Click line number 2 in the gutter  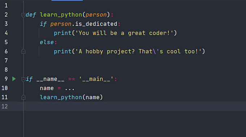(6, 15)
